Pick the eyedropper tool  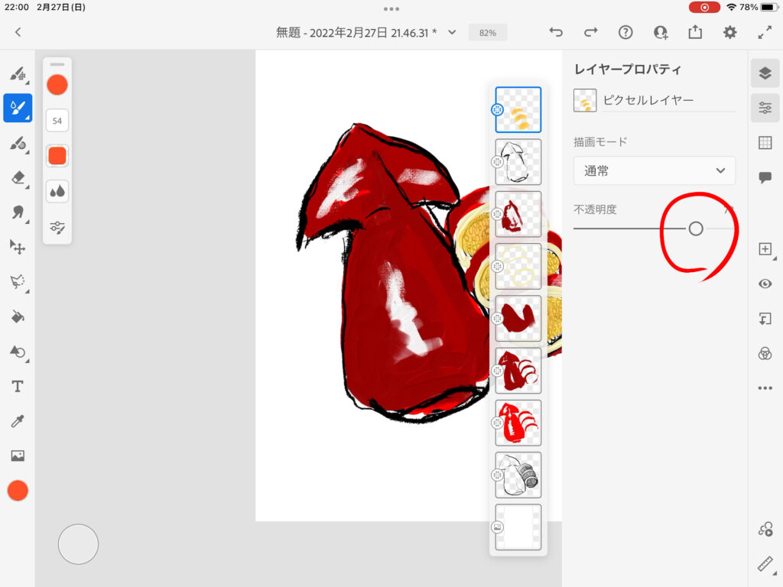(x=17, y=421)
